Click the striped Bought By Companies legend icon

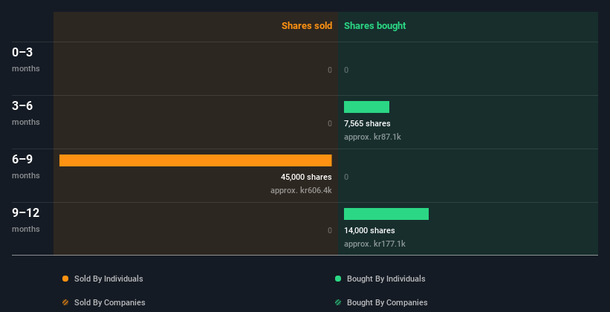pos(338,302)
